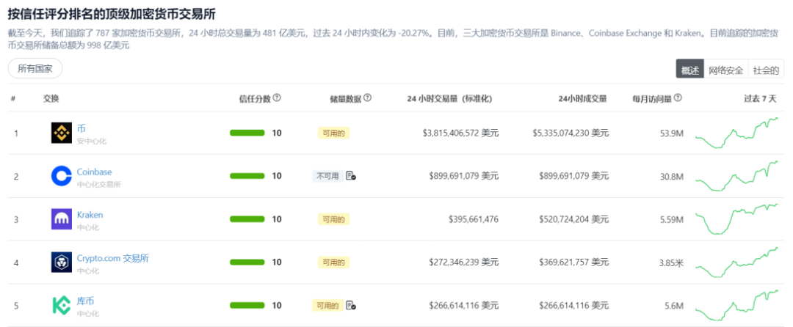This screenshot has width=793, height=327.
Task: Click info icon beside 每月访问量 header
Action: click(x=678, y=98)
